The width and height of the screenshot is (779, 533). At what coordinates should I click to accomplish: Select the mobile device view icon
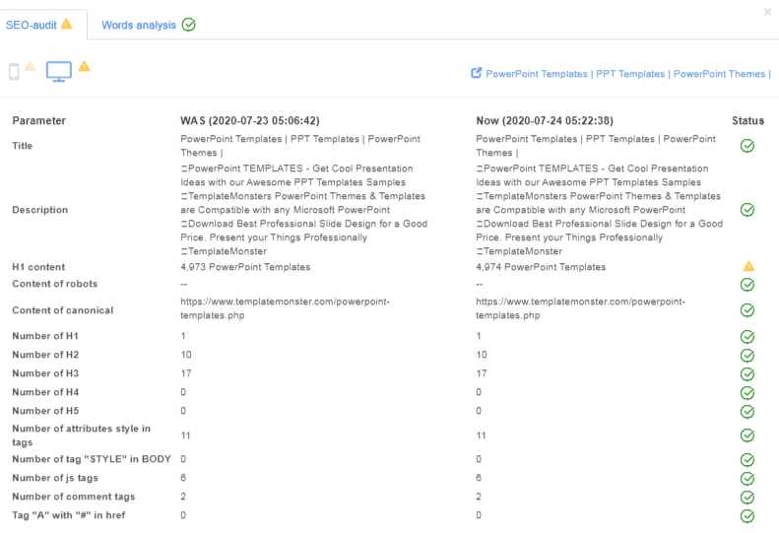pos(14,72)
